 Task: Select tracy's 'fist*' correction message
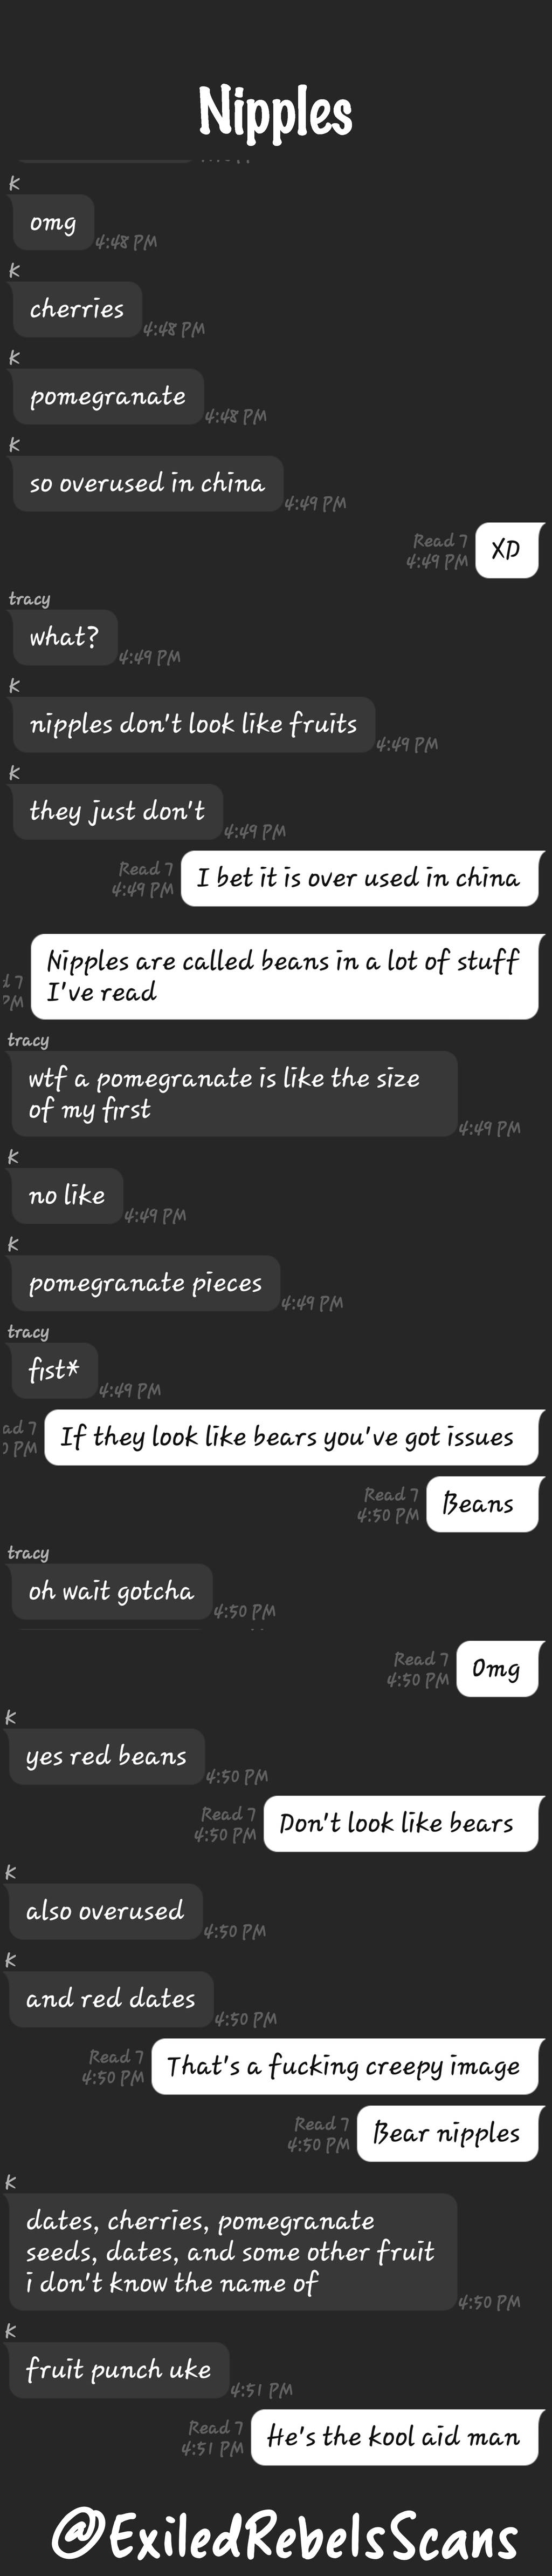click(x=54, y=1370)
